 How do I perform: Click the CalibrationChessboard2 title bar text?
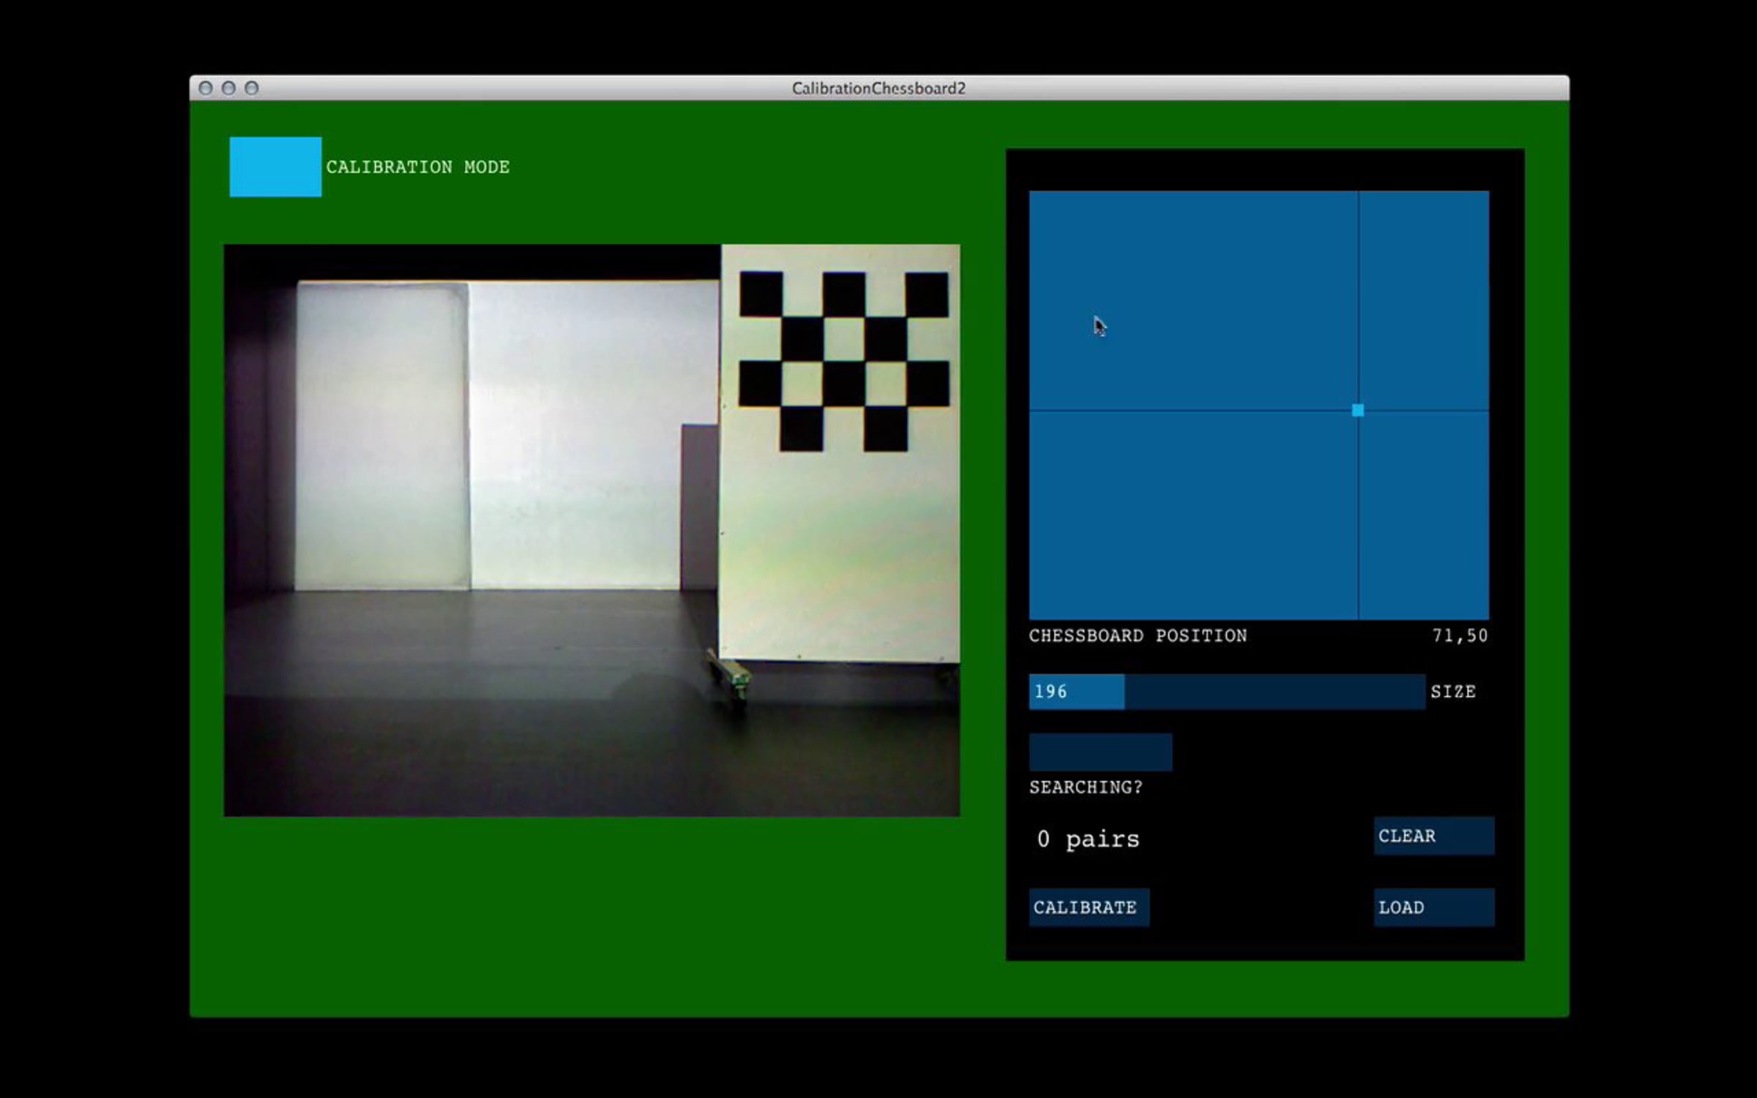(878, 89)
